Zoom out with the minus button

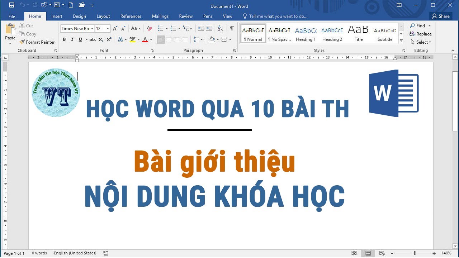392,253
